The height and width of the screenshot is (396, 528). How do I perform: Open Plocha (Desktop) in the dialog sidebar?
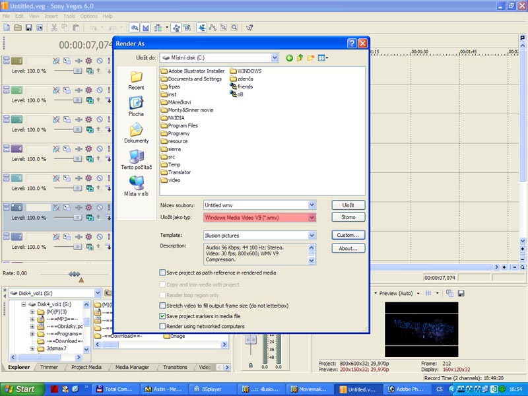coord(136,106)
